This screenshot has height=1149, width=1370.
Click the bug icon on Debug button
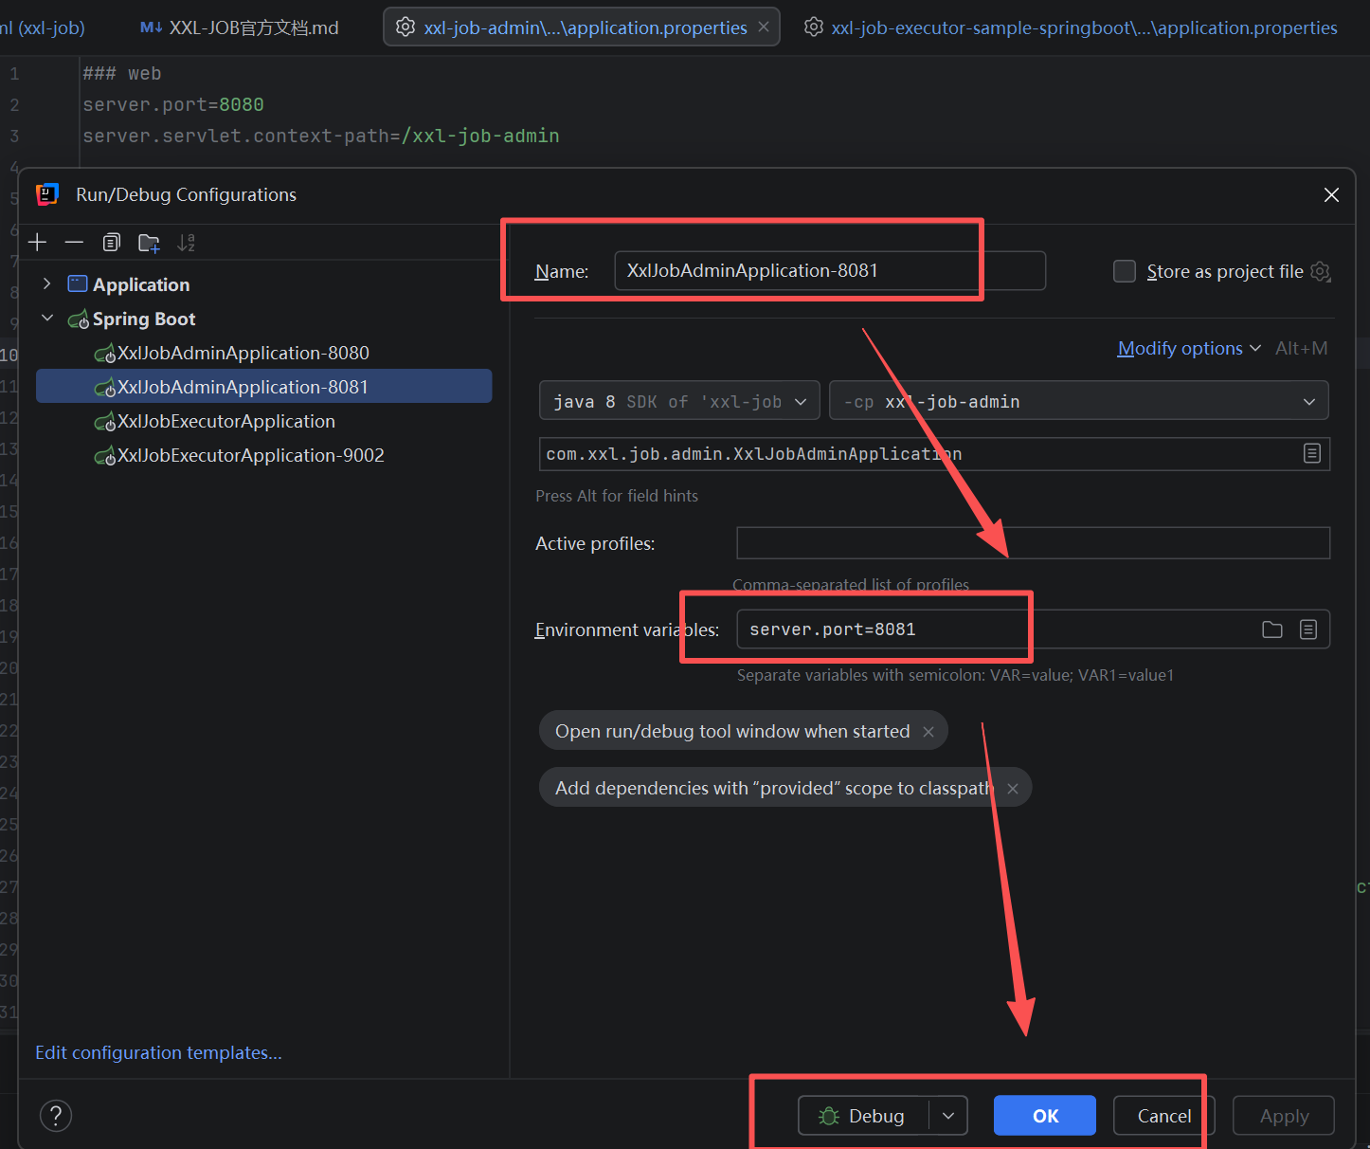(x=829, y=1116)
